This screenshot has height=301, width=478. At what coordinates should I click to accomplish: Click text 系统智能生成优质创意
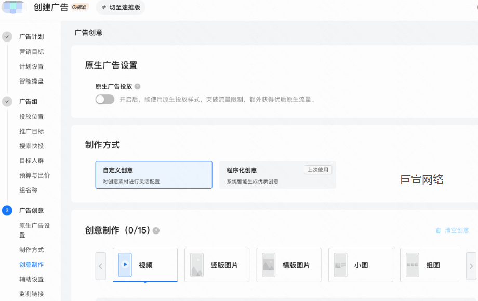(x=253, y=182)
